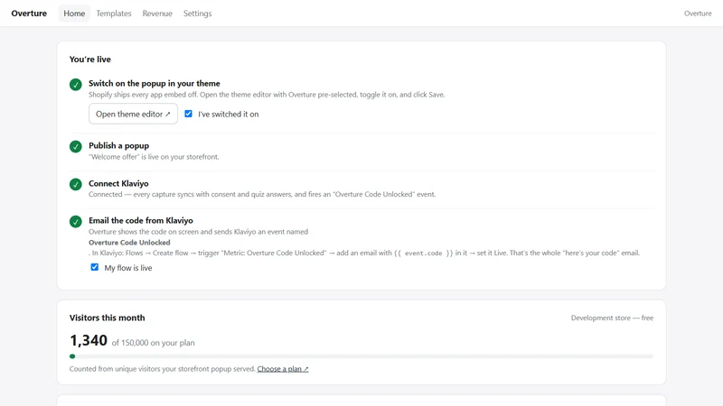The width and height of the screenshot is (723, 406).
Task: Click the Overture label at top right
Action: tap(698, 14)
